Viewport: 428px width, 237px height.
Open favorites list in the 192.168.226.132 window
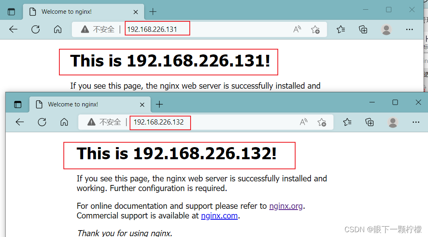(x=347, y=122)
